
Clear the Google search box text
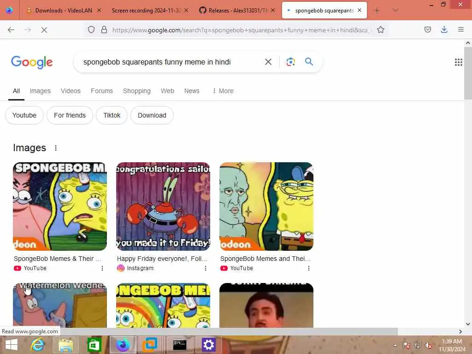click(268, 62)
